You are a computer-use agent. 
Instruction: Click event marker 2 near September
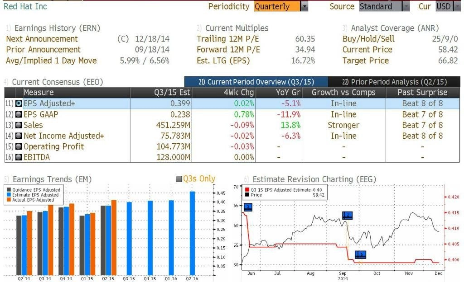click(x=347, y=215)
